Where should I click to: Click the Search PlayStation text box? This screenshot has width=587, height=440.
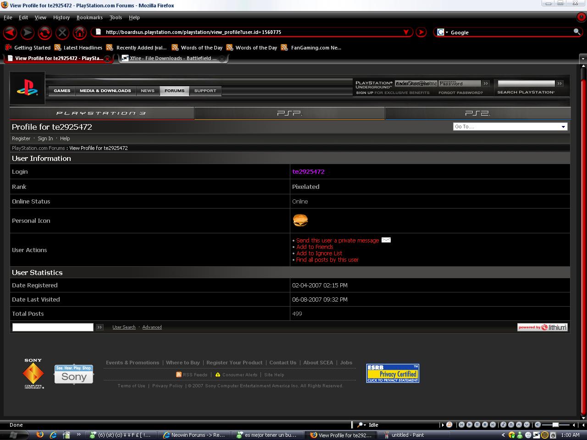point(526,83)
